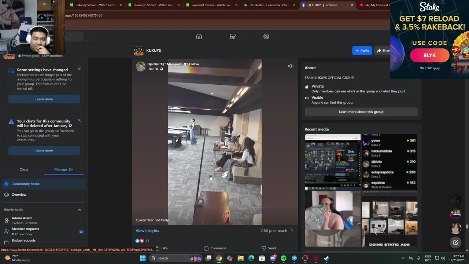Open the "Doing static ads" media thumbnail
Image resolution: width=469 pixels, height=264 pixels.
click(x=389, y=219)
